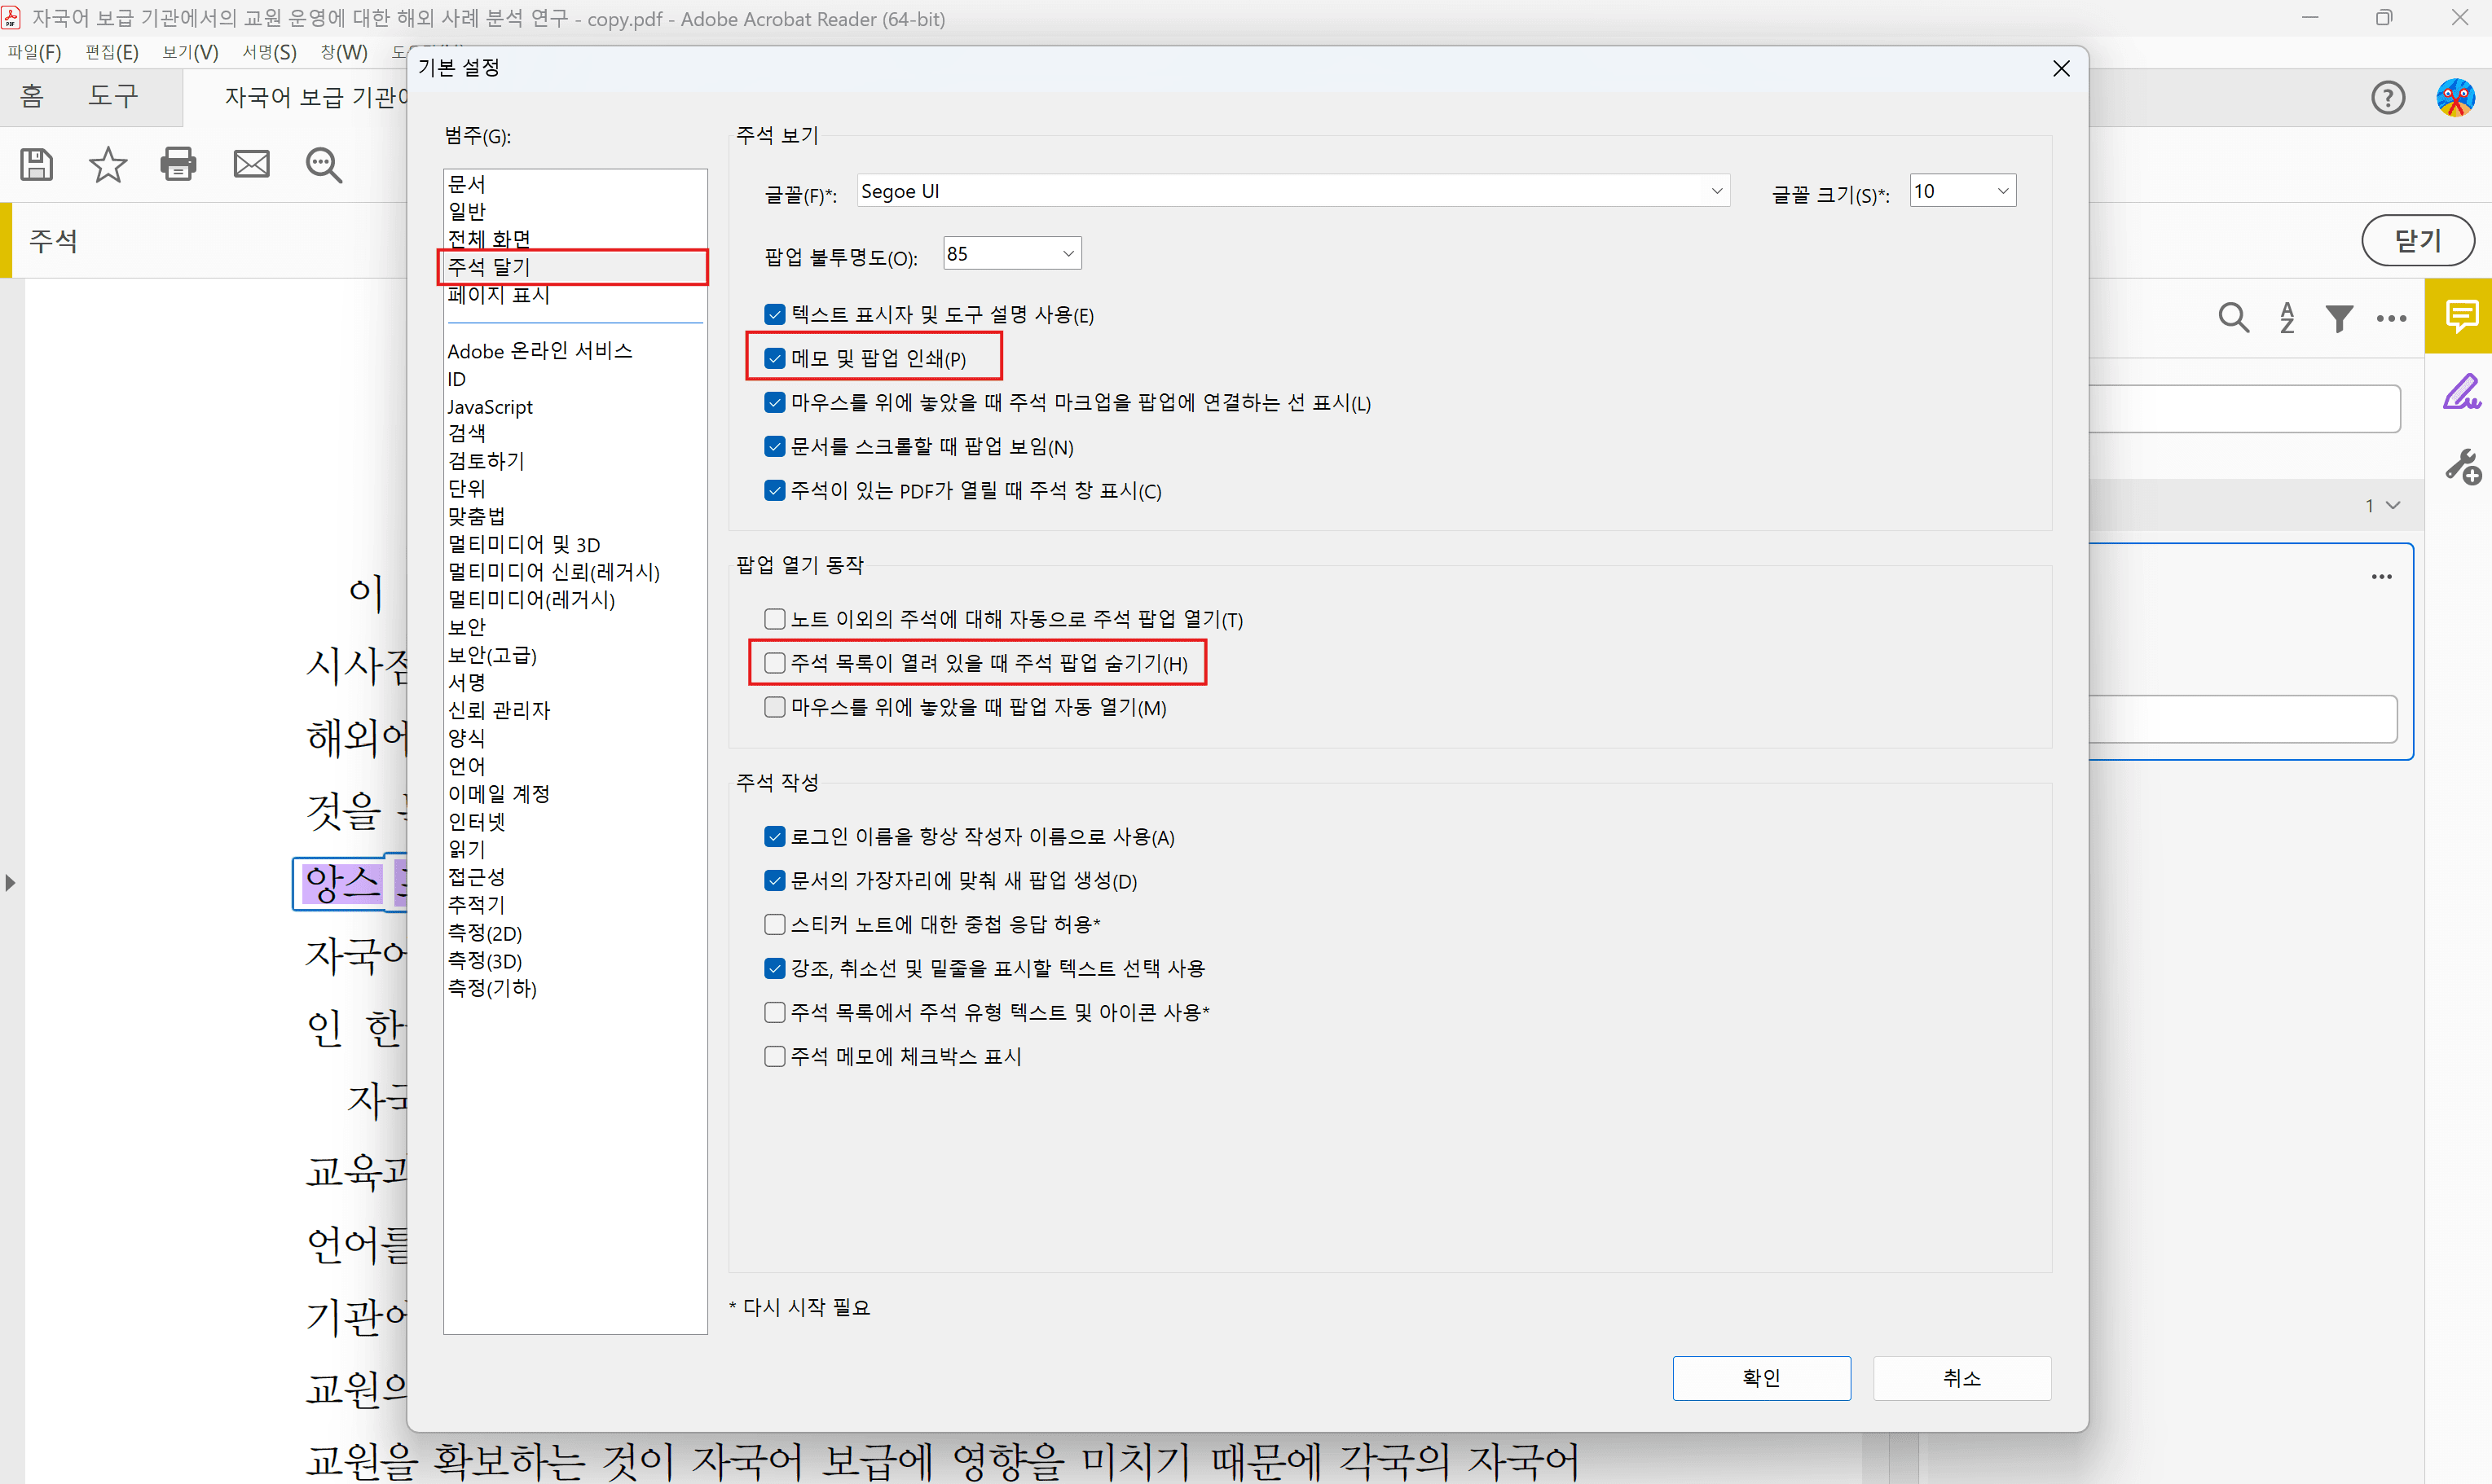Enable '마우스를 위에 놓았을 때 팝업 자동 열기'
2492x1484 pixels.
(x=774, y=707)
